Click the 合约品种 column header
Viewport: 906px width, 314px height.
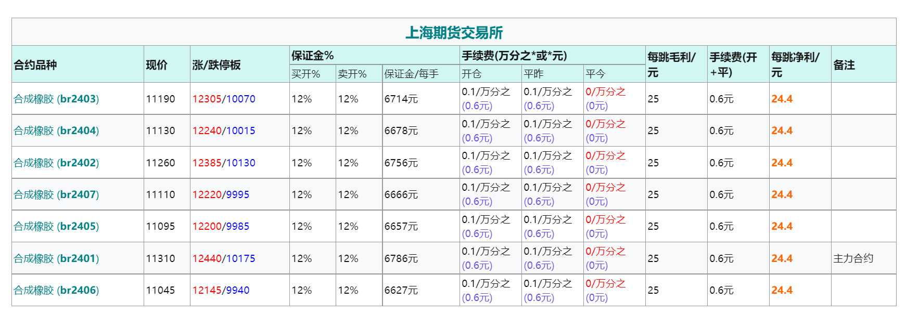35,65
